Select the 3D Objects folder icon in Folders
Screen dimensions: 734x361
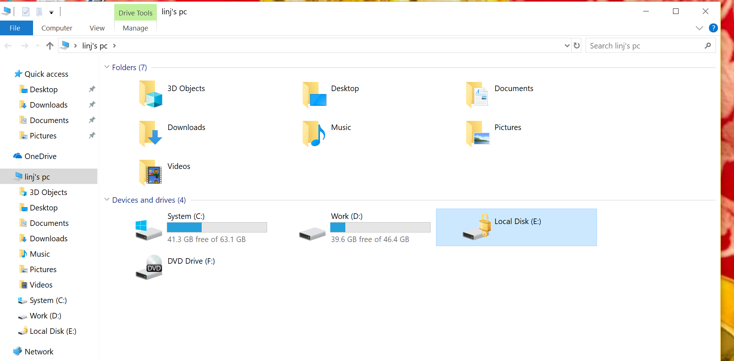(x=150, y=94)
